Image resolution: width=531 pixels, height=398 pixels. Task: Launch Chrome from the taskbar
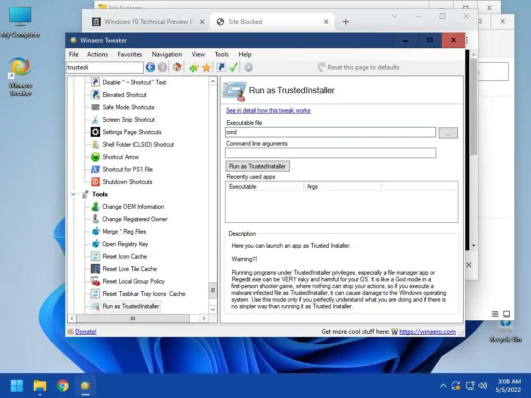tap(63, 386)
